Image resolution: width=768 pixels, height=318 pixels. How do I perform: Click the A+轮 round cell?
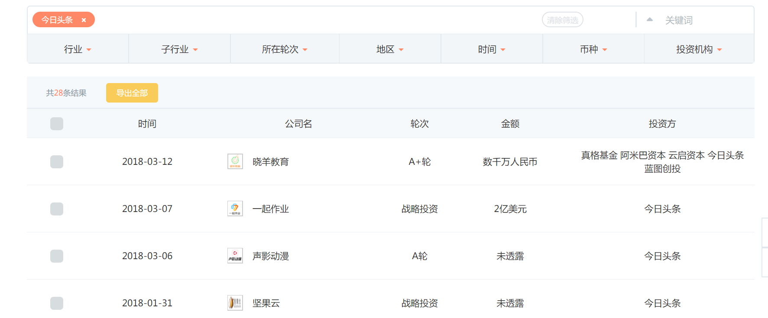pos(420,162)
